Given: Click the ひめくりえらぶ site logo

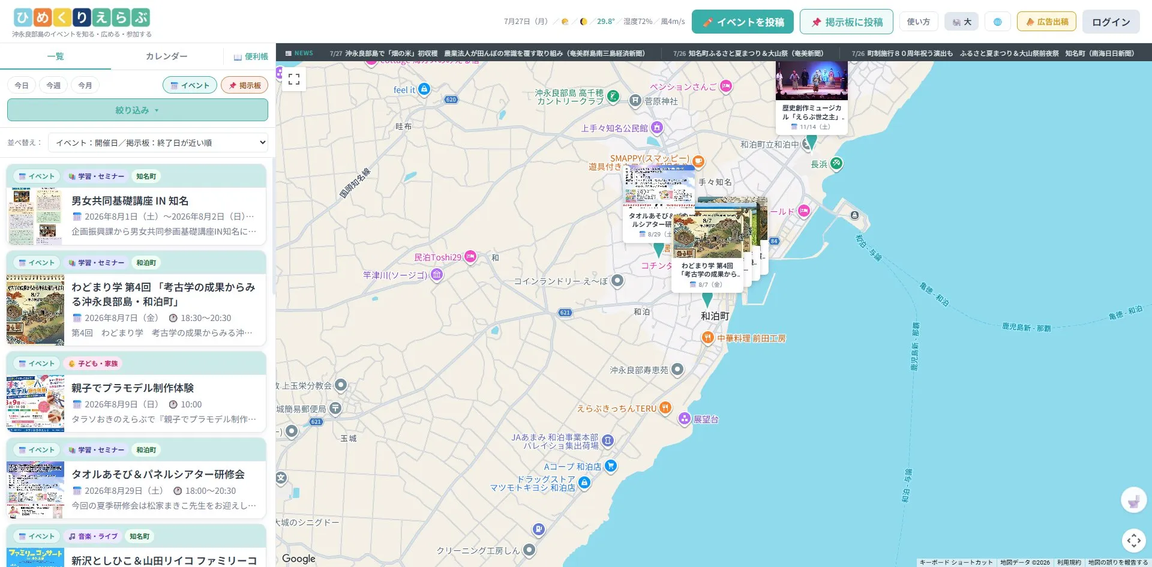Looking at the screenshot, I should 82,18.
